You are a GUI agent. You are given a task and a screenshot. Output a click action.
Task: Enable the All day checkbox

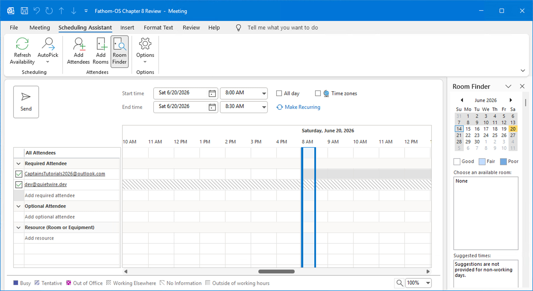(x=279, y=93)
